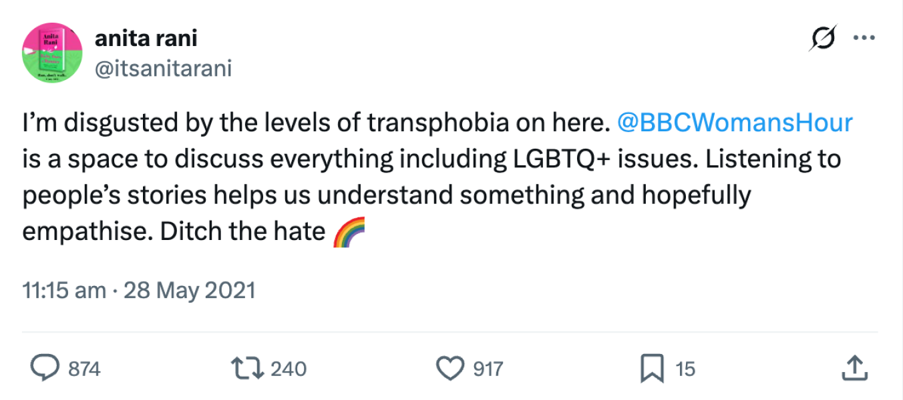Click anita rani's profile avatar
903x400 pixels.
[x=52, y=54]
